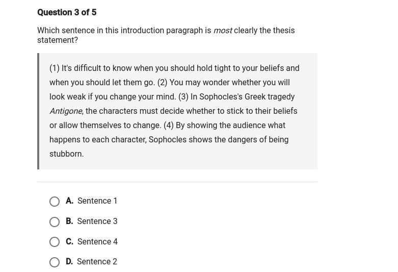Click the 'Sentence 3' answer text
The height and width of the screenshot is (272, 398).
coord(97,221)
